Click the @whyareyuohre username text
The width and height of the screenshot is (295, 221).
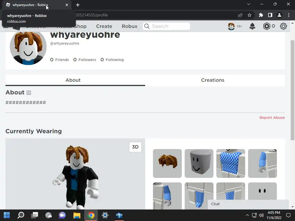[65, 43]
